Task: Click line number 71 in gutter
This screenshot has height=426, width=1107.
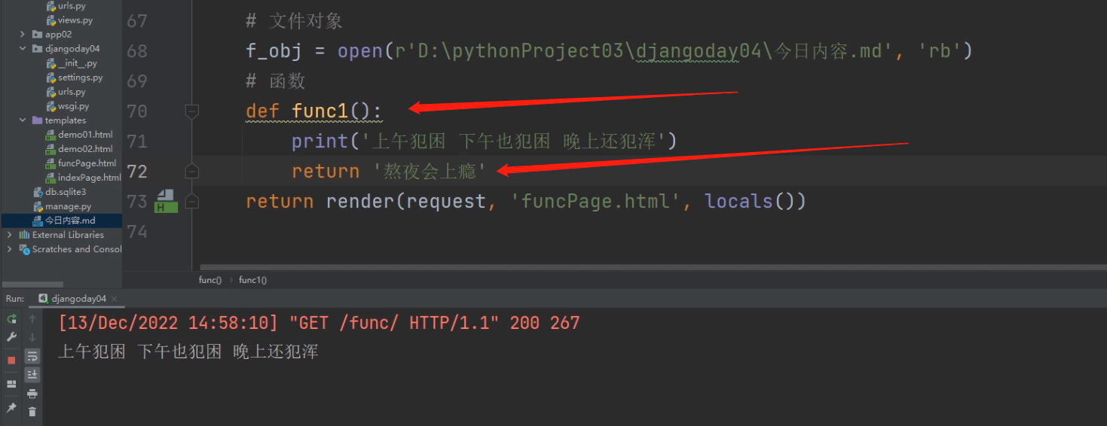Action: (x=137, y=141)
